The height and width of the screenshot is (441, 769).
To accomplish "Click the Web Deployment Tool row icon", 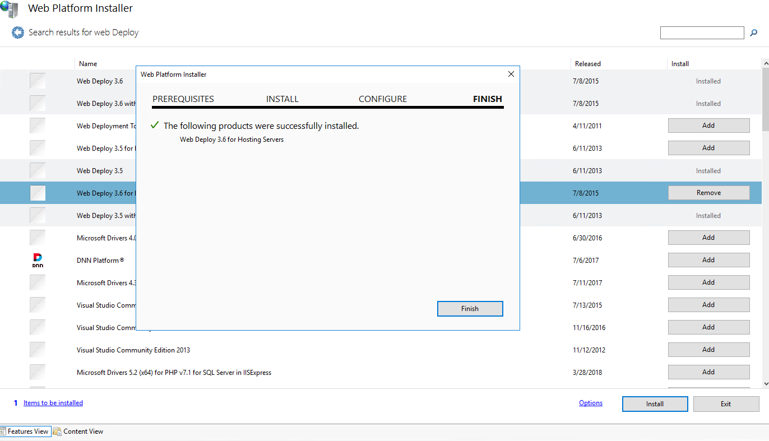I will tap(38, 126).
